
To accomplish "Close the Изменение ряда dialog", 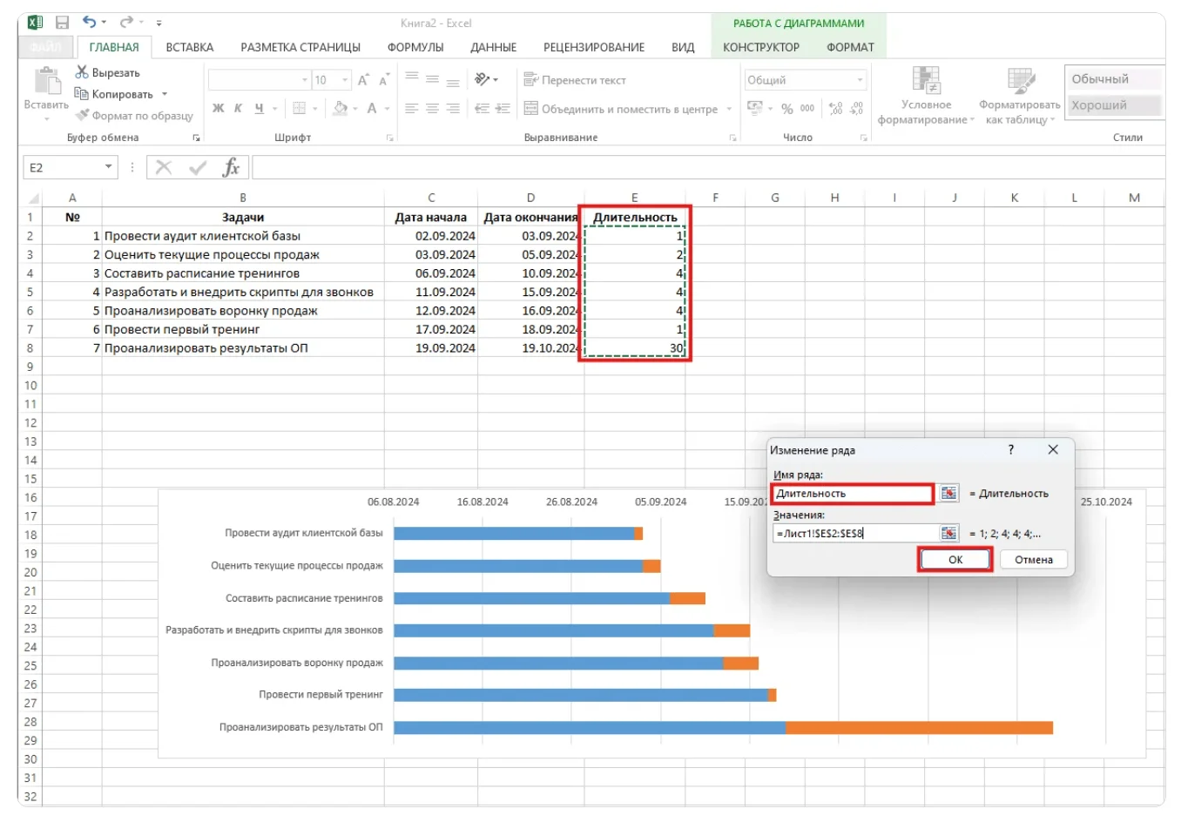I will 1053,449.
